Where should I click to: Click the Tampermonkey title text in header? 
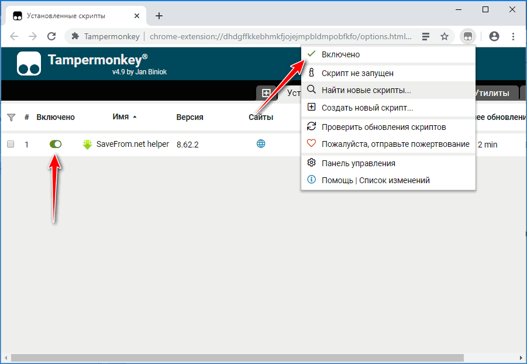pos(98,60)
